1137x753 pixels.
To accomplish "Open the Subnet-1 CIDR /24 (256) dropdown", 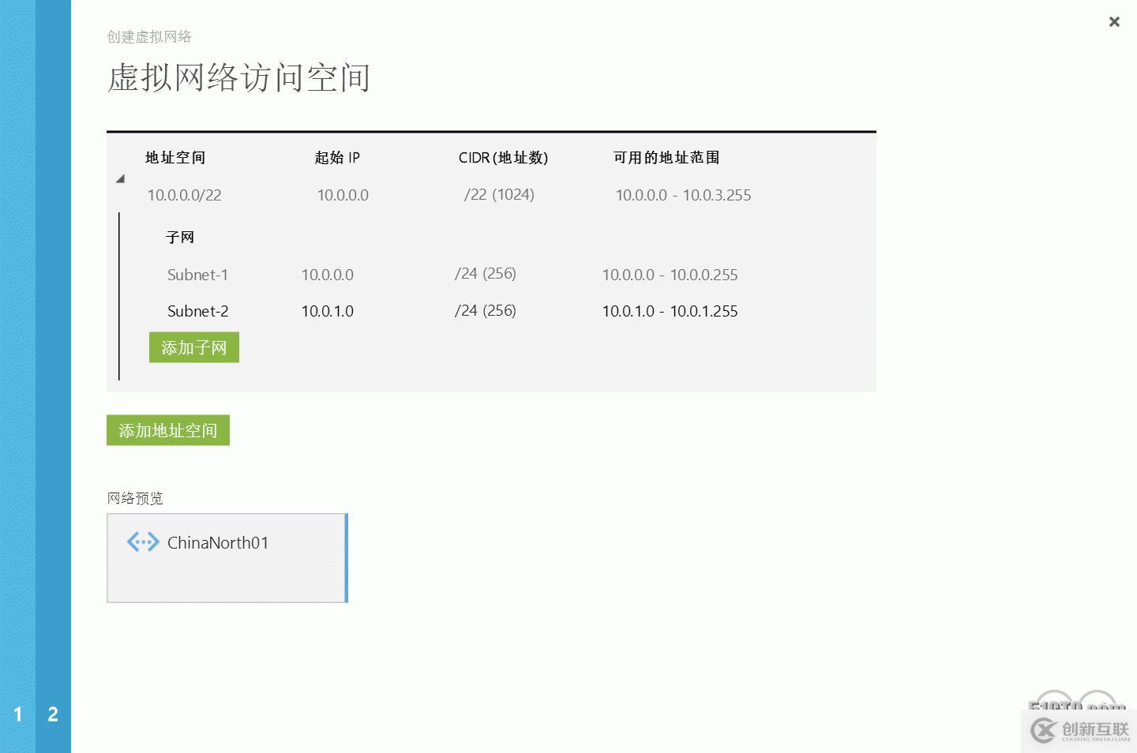I will 485,274.
